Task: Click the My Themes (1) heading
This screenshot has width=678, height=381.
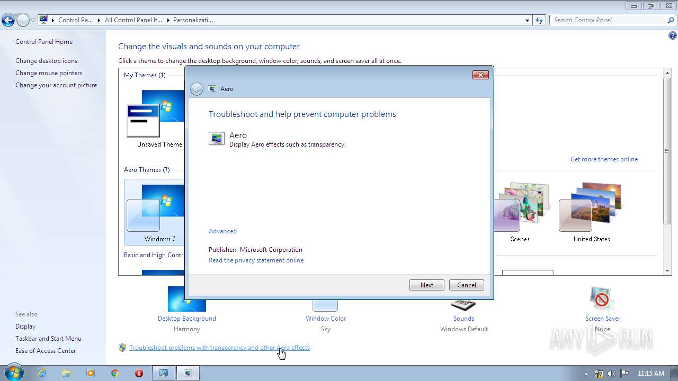Action: pos(145,75)
